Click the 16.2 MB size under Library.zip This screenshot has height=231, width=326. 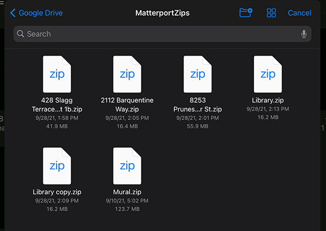click(268, 117)
